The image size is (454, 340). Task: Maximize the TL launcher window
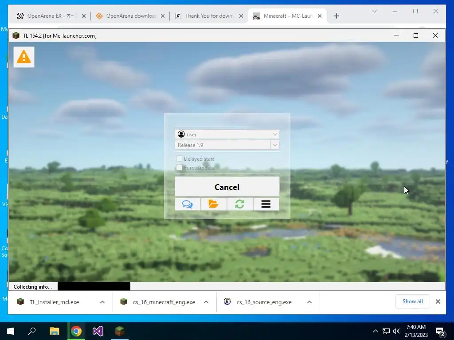point(416,35)
